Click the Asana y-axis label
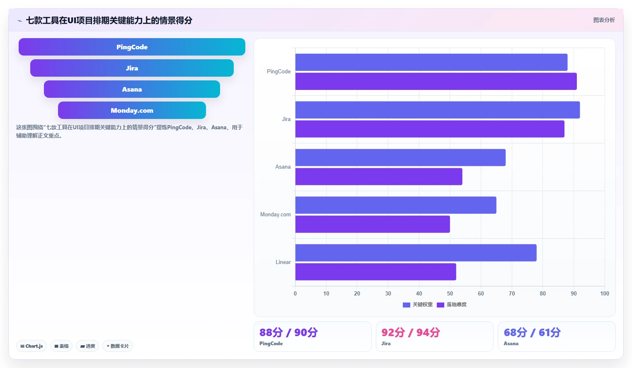 point(283,167)
